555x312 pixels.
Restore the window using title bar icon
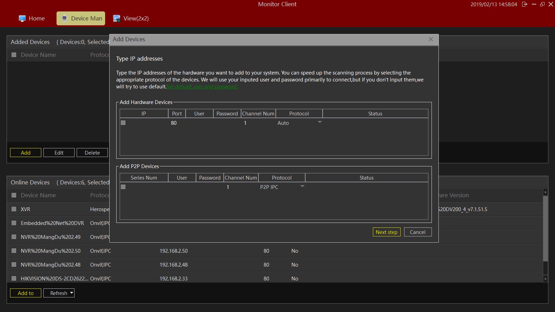click(543, 4)
